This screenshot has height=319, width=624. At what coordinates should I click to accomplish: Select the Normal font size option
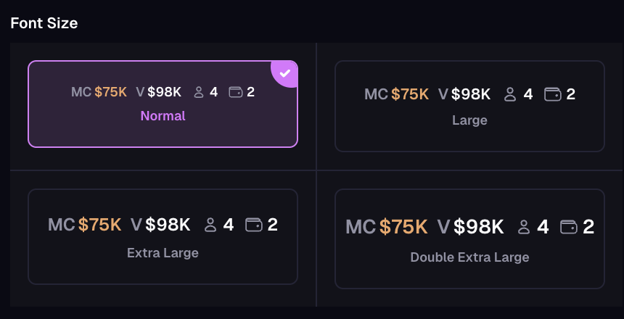click(x=163, y=116)
